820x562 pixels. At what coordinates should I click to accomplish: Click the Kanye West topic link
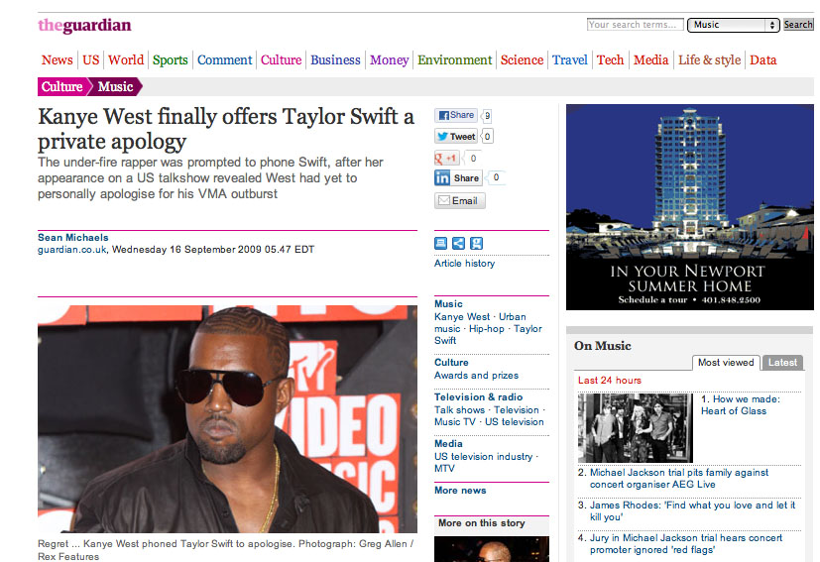pos(462,317)
